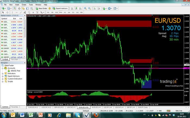Open the Indicators list icon

point(104,8)
